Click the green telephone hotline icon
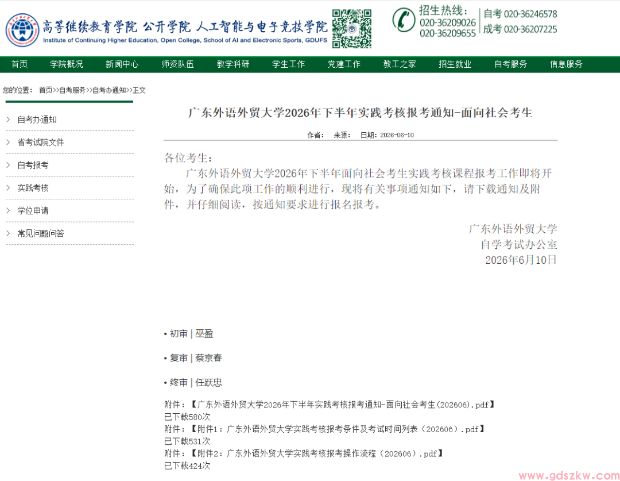The image size is (620, 481). (x=404, y=20)
